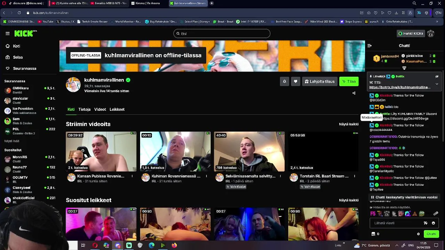Expand Näytä lisää in followed channels
This screenshot has height=250, width=445.
[x=12, y=141]
